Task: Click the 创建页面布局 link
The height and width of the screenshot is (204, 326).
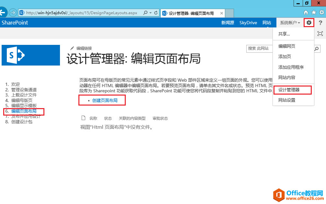Action: point(104,100)
